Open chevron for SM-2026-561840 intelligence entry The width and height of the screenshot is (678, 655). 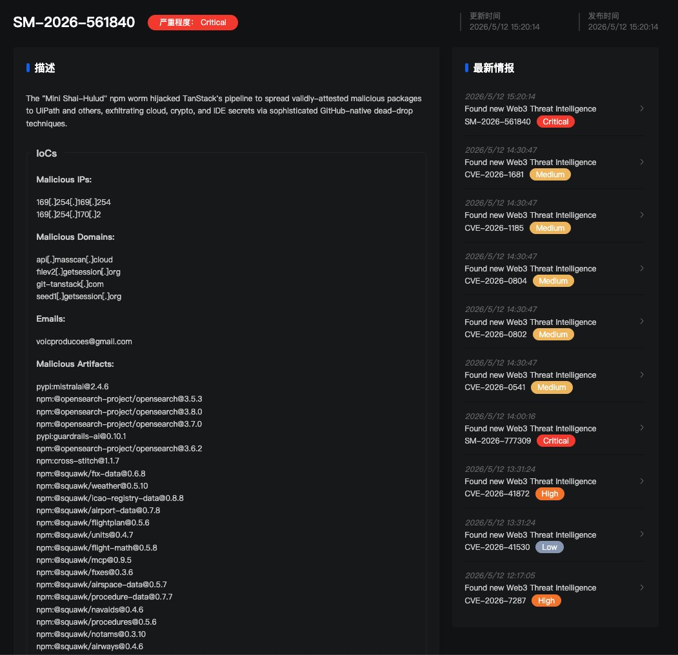642,108
